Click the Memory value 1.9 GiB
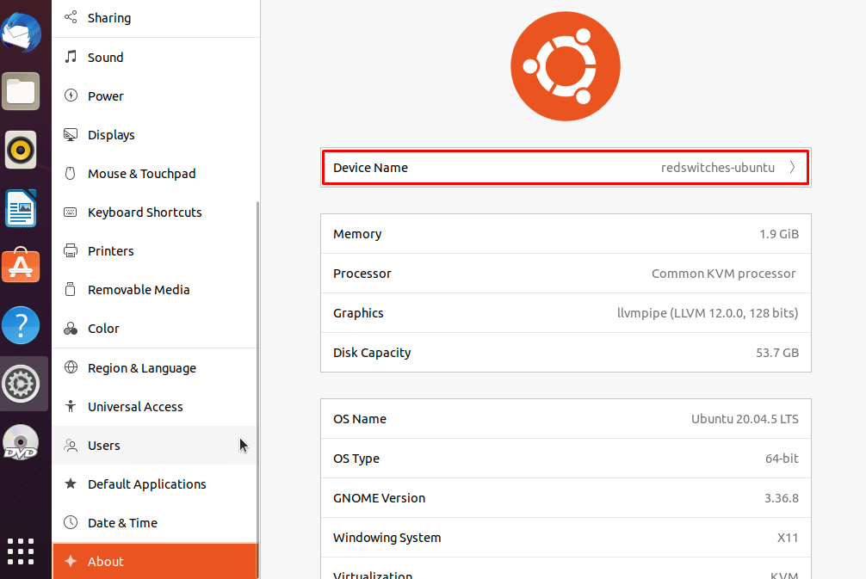 click(x=779, y=233)
